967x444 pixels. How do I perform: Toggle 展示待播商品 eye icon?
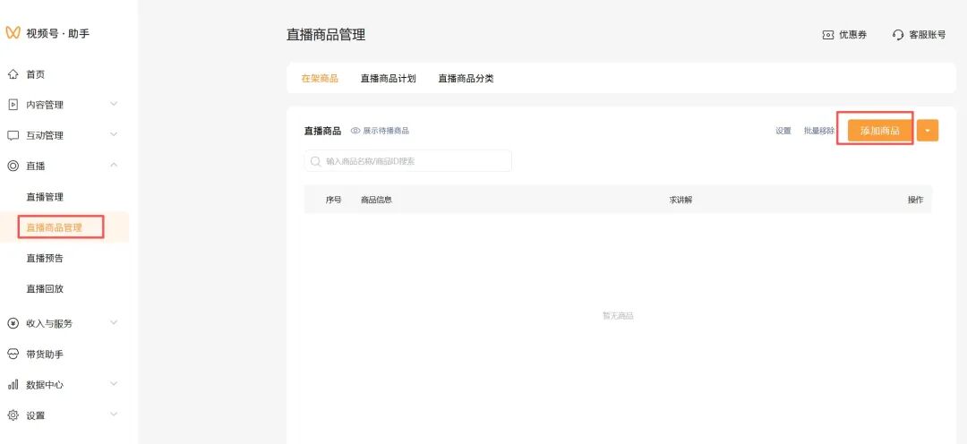tap(355, 131)
